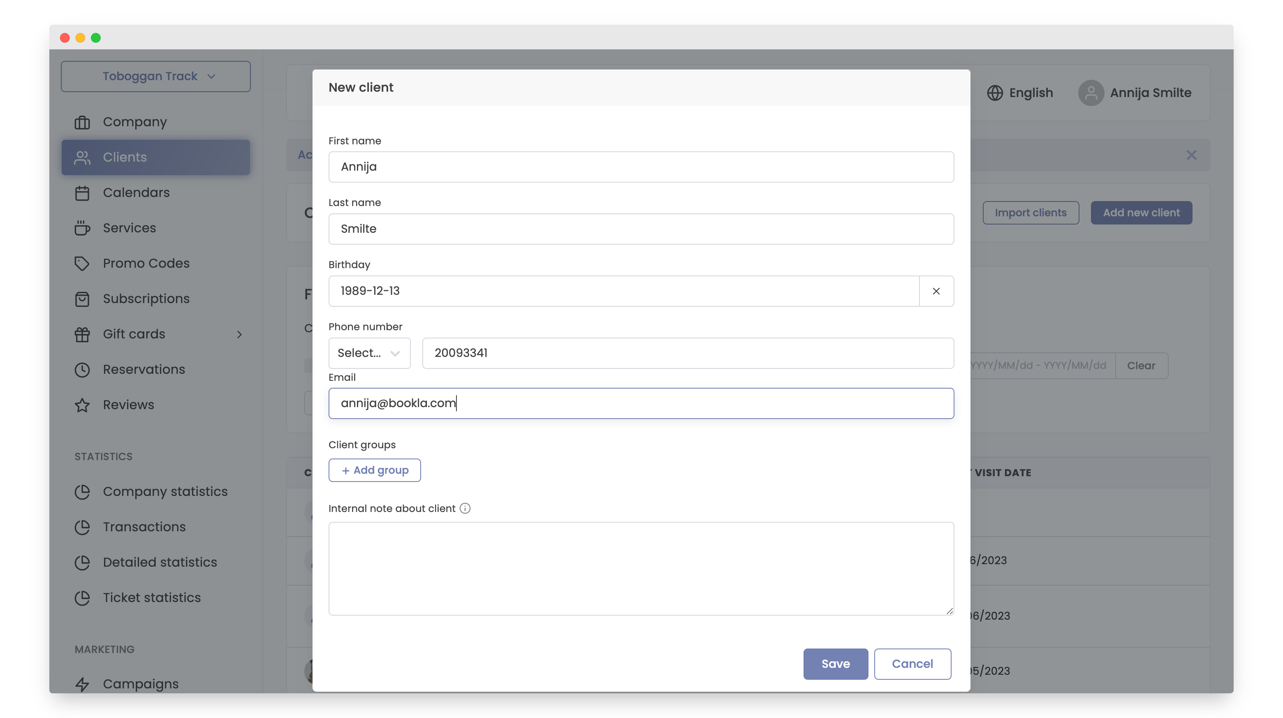The image size is (1283, 718).
Task: Cancel the new client dialog
Action: 912,664
